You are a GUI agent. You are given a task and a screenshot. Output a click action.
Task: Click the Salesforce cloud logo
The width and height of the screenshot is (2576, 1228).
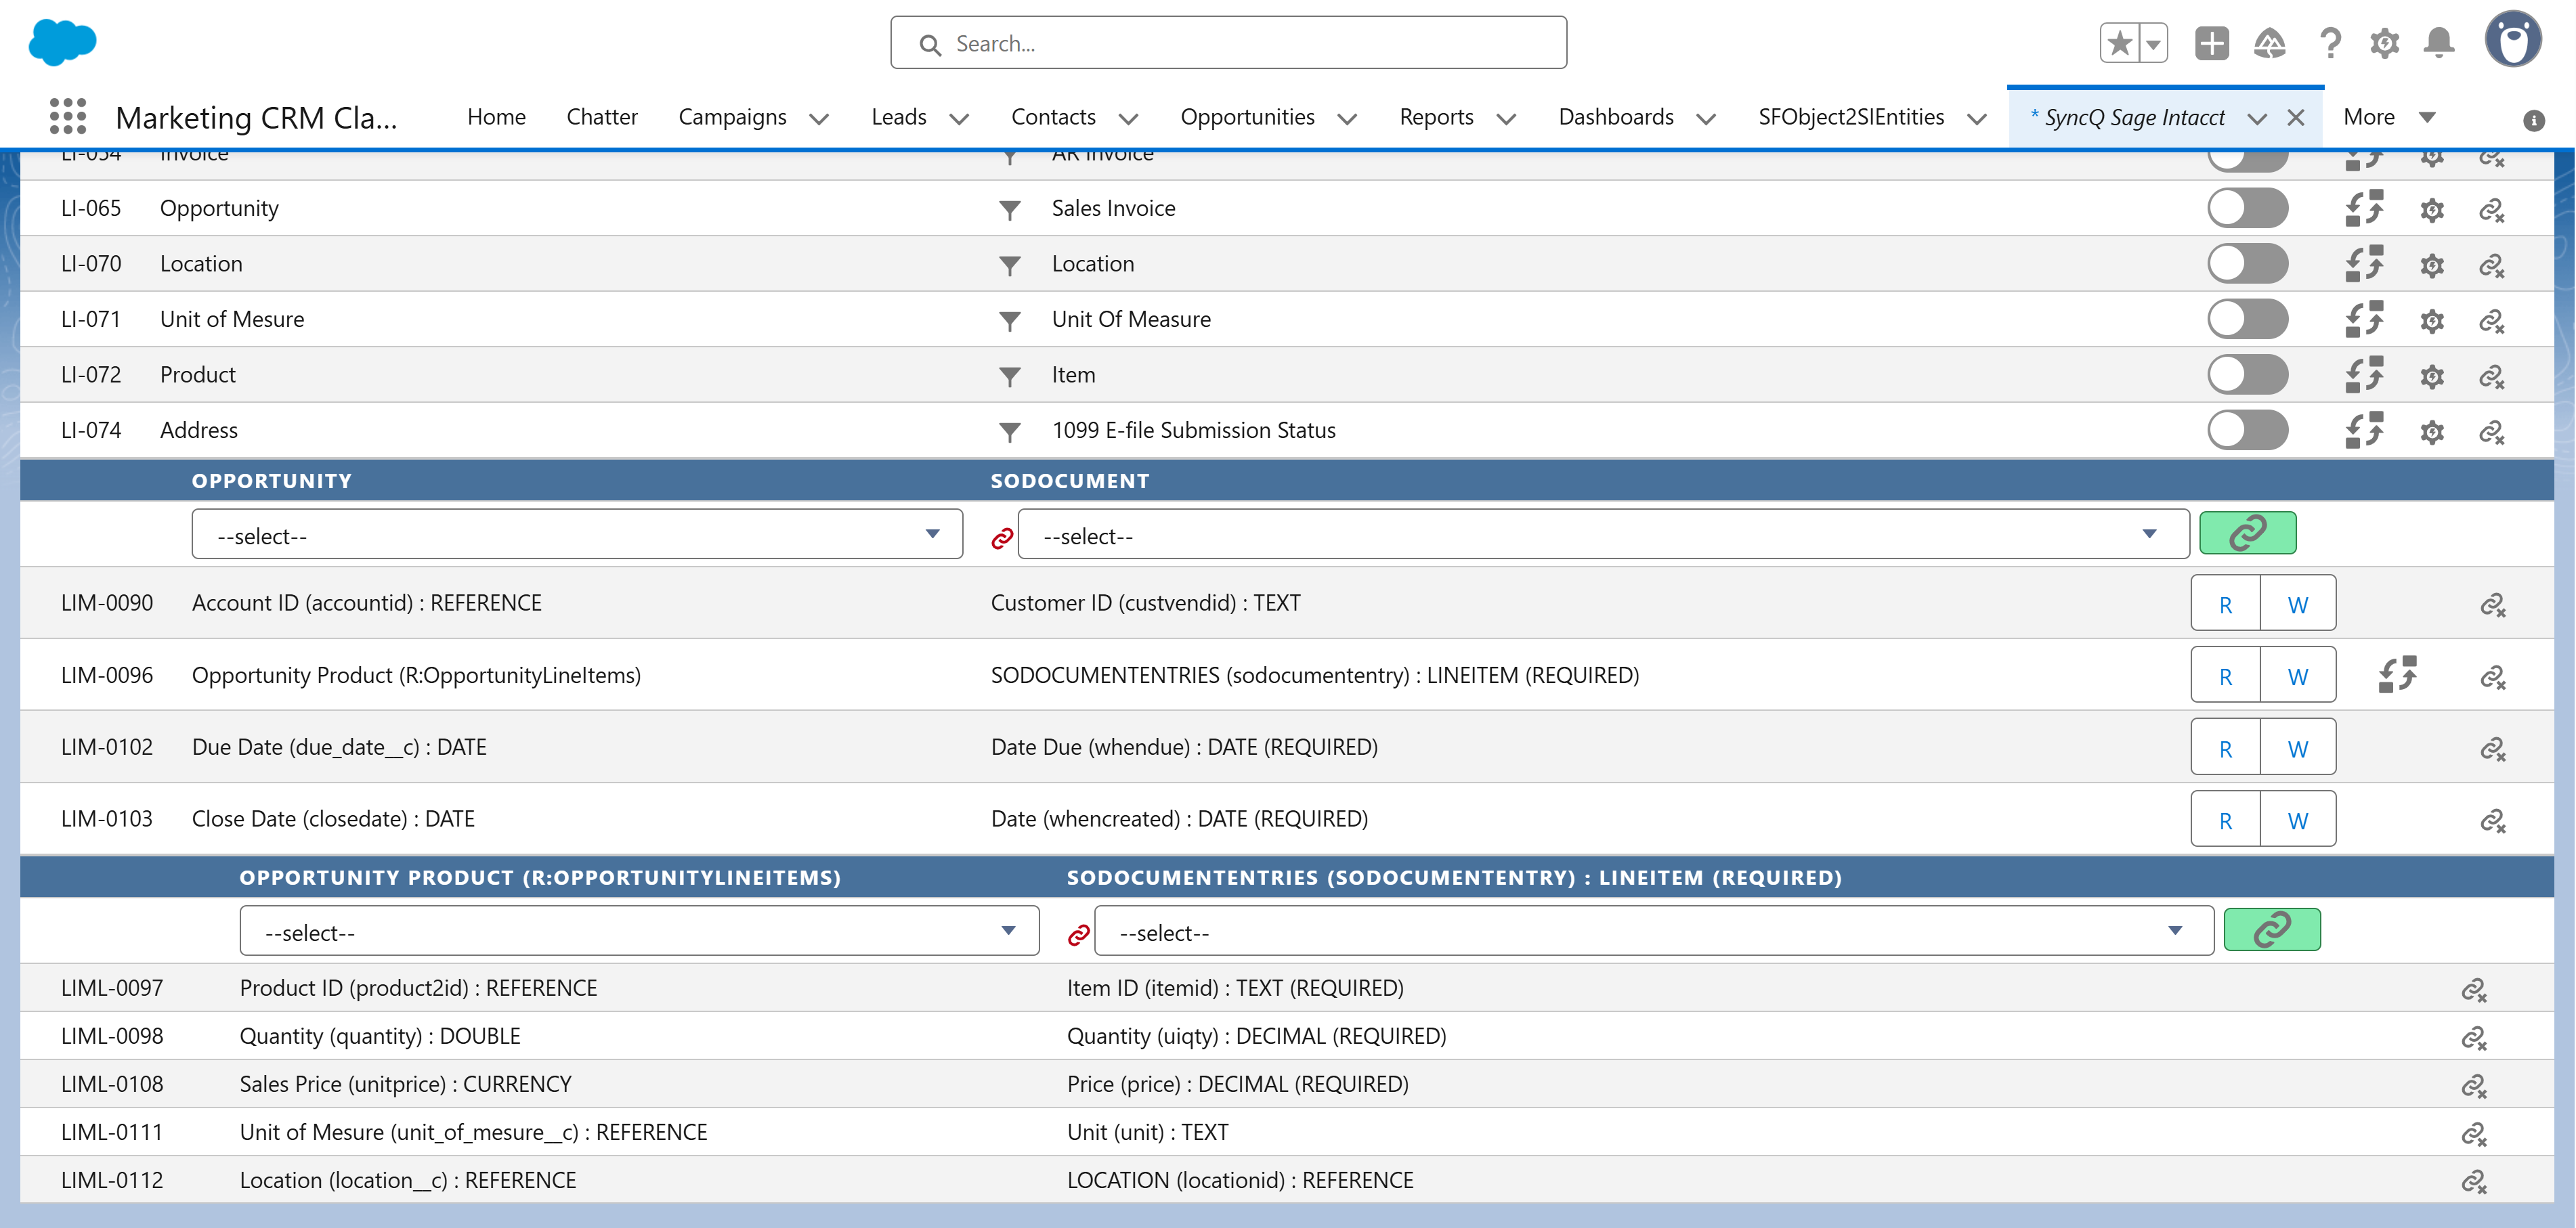62,43
